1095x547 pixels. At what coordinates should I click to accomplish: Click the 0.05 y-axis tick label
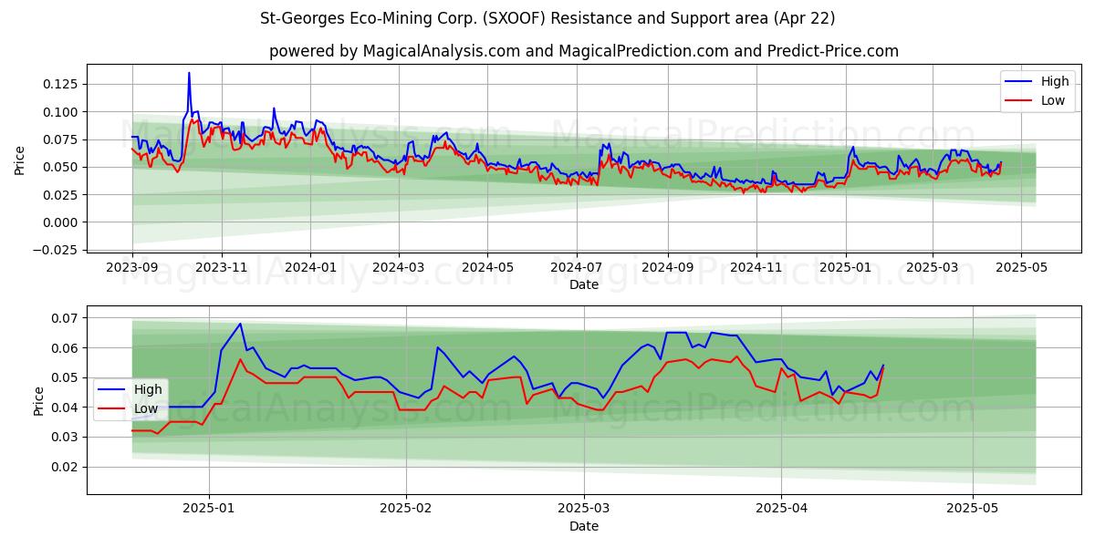(66, 377)
